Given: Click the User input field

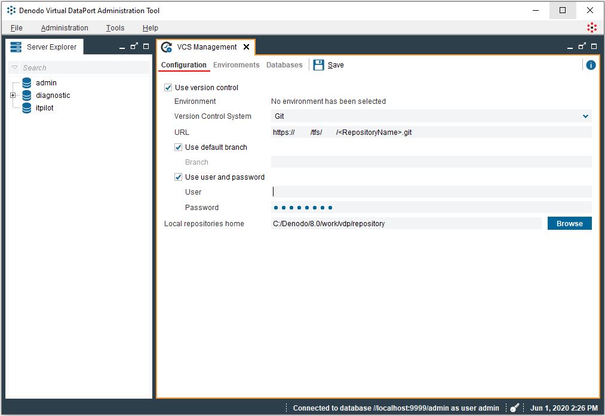Looking at the screenshot, I should [x=431, y=192].
